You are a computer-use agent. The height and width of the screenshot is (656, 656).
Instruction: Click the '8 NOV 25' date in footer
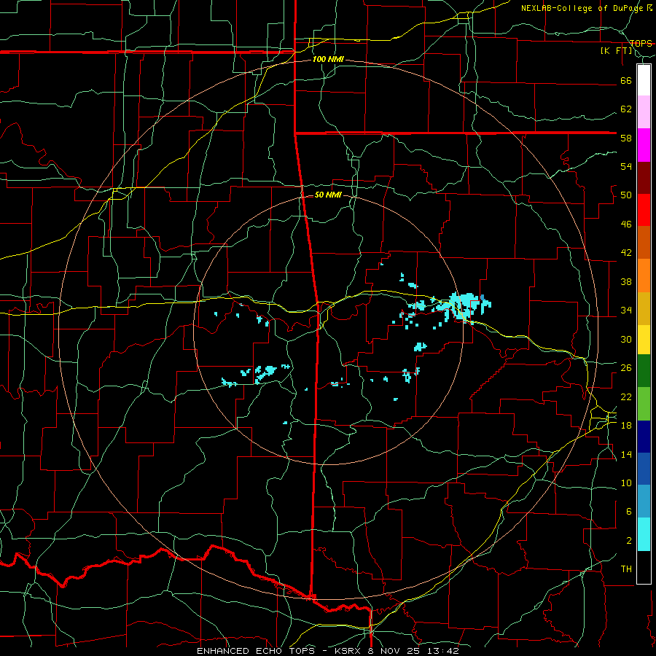tap(395, 651)
